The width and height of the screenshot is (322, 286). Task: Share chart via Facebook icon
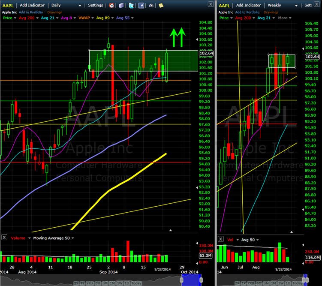(x=141, y=6)
